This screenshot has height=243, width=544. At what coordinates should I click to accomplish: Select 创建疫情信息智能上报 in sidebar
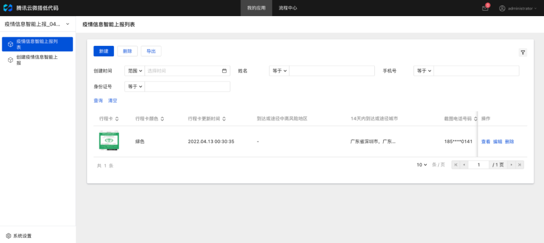click(x=37, y=60)
